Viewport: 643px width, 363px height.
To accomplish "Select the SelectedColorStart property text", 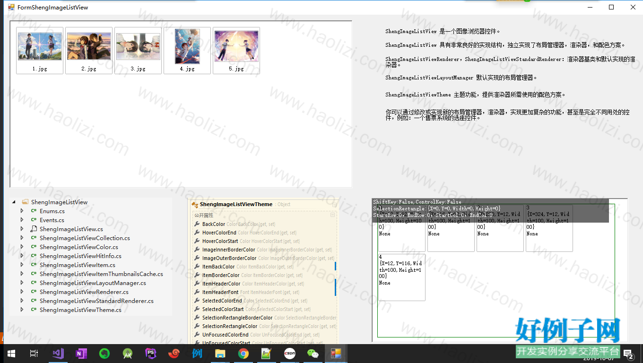I will [223, 309].
